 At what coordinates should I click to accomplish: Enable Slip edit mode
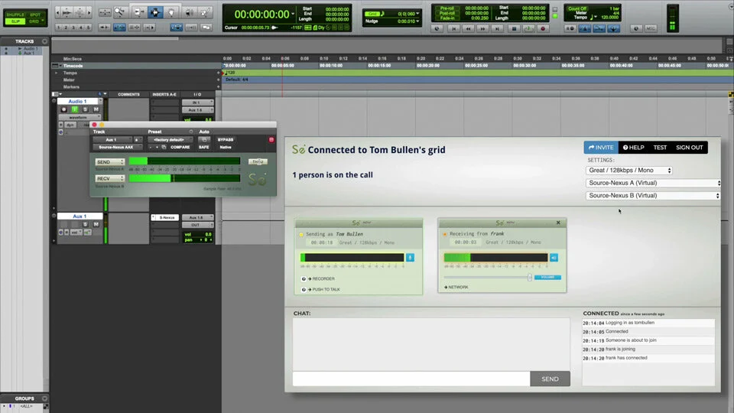pyautogui.click(x=16, y=21)
